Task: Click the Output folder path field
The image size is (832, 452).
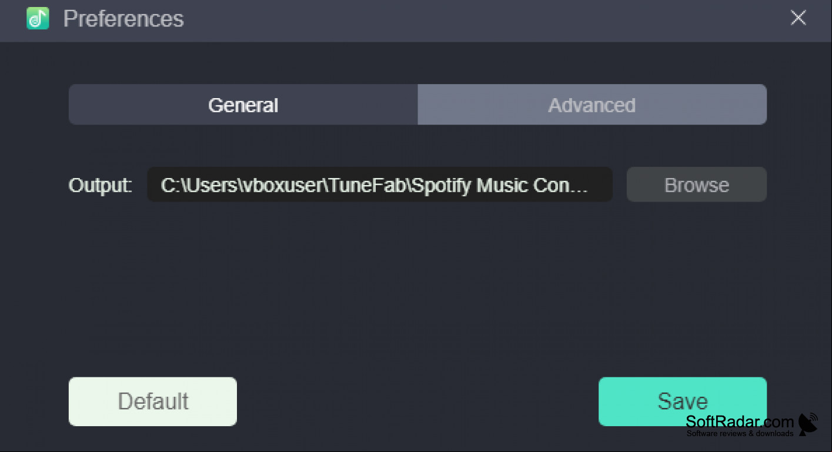Action: [x=380, y=185]
